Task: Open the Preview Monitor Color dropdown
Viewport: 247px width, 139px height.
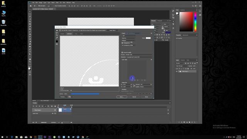Action: pos(139,55)
